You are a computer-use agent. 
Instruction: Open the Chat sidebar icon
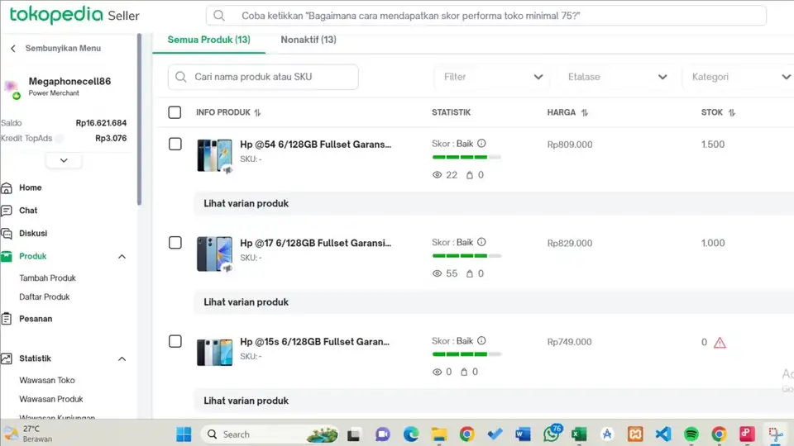pos(7,211)
